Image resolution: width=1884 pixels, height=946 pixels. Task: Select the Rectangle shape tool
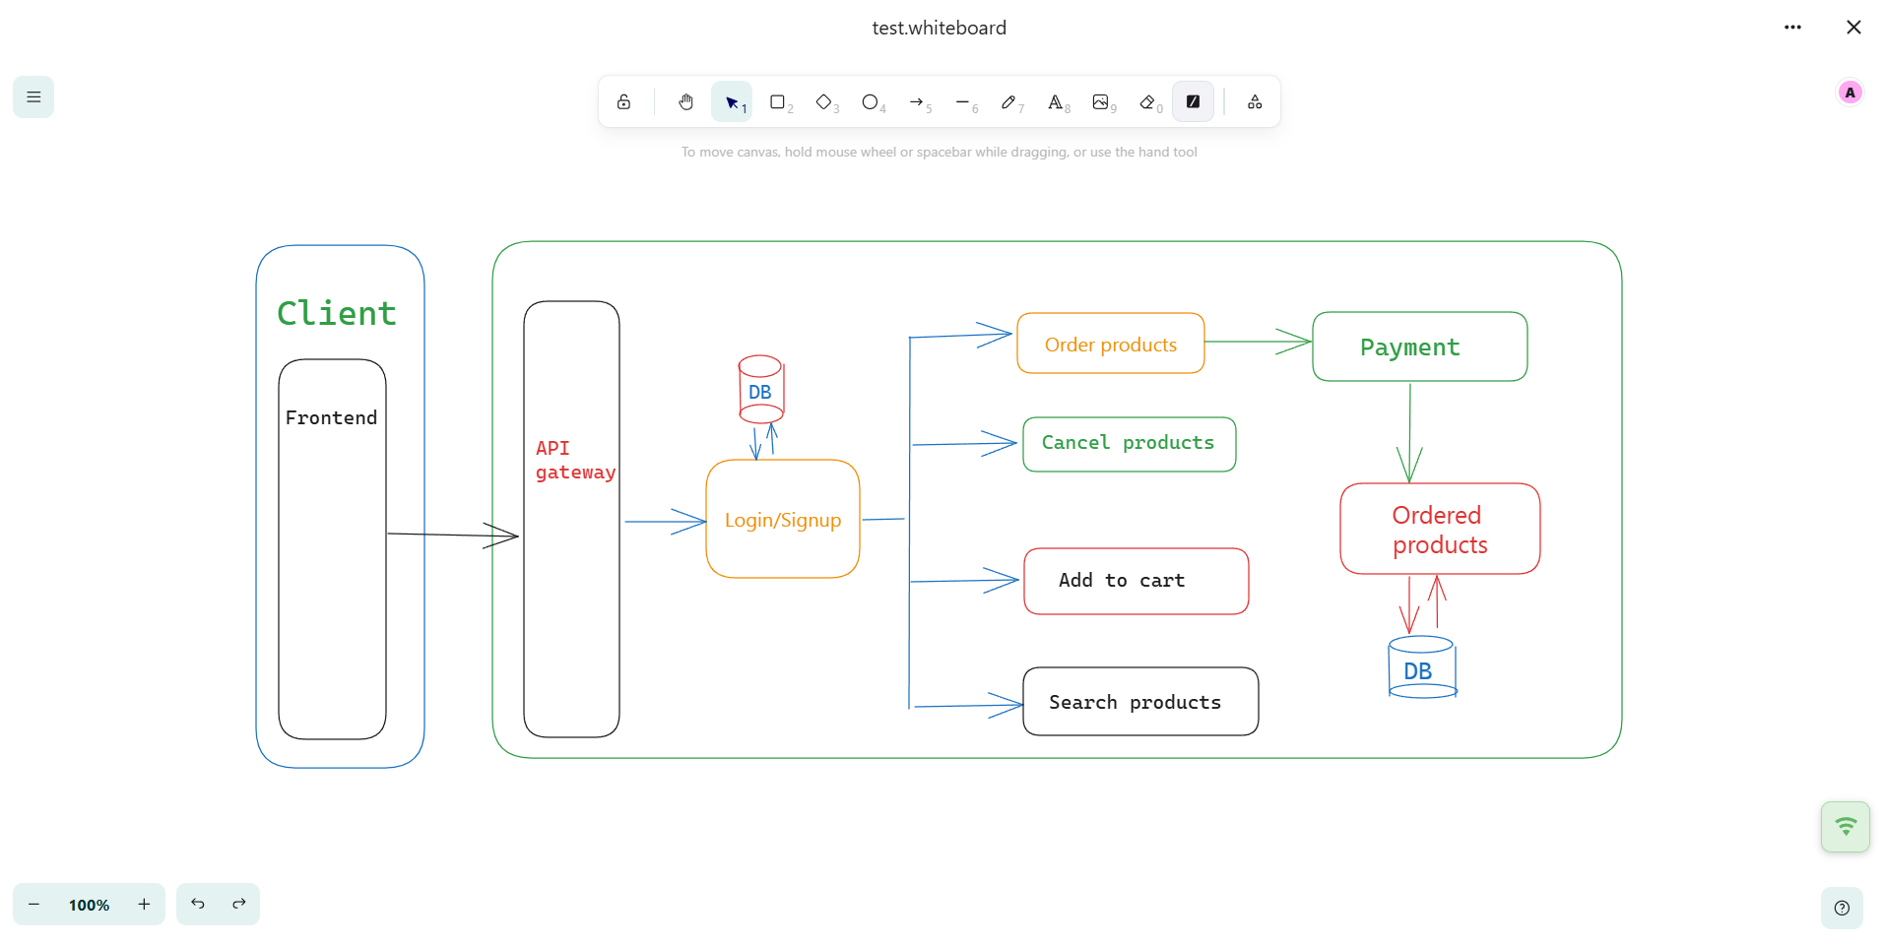[x=778, y=101]
